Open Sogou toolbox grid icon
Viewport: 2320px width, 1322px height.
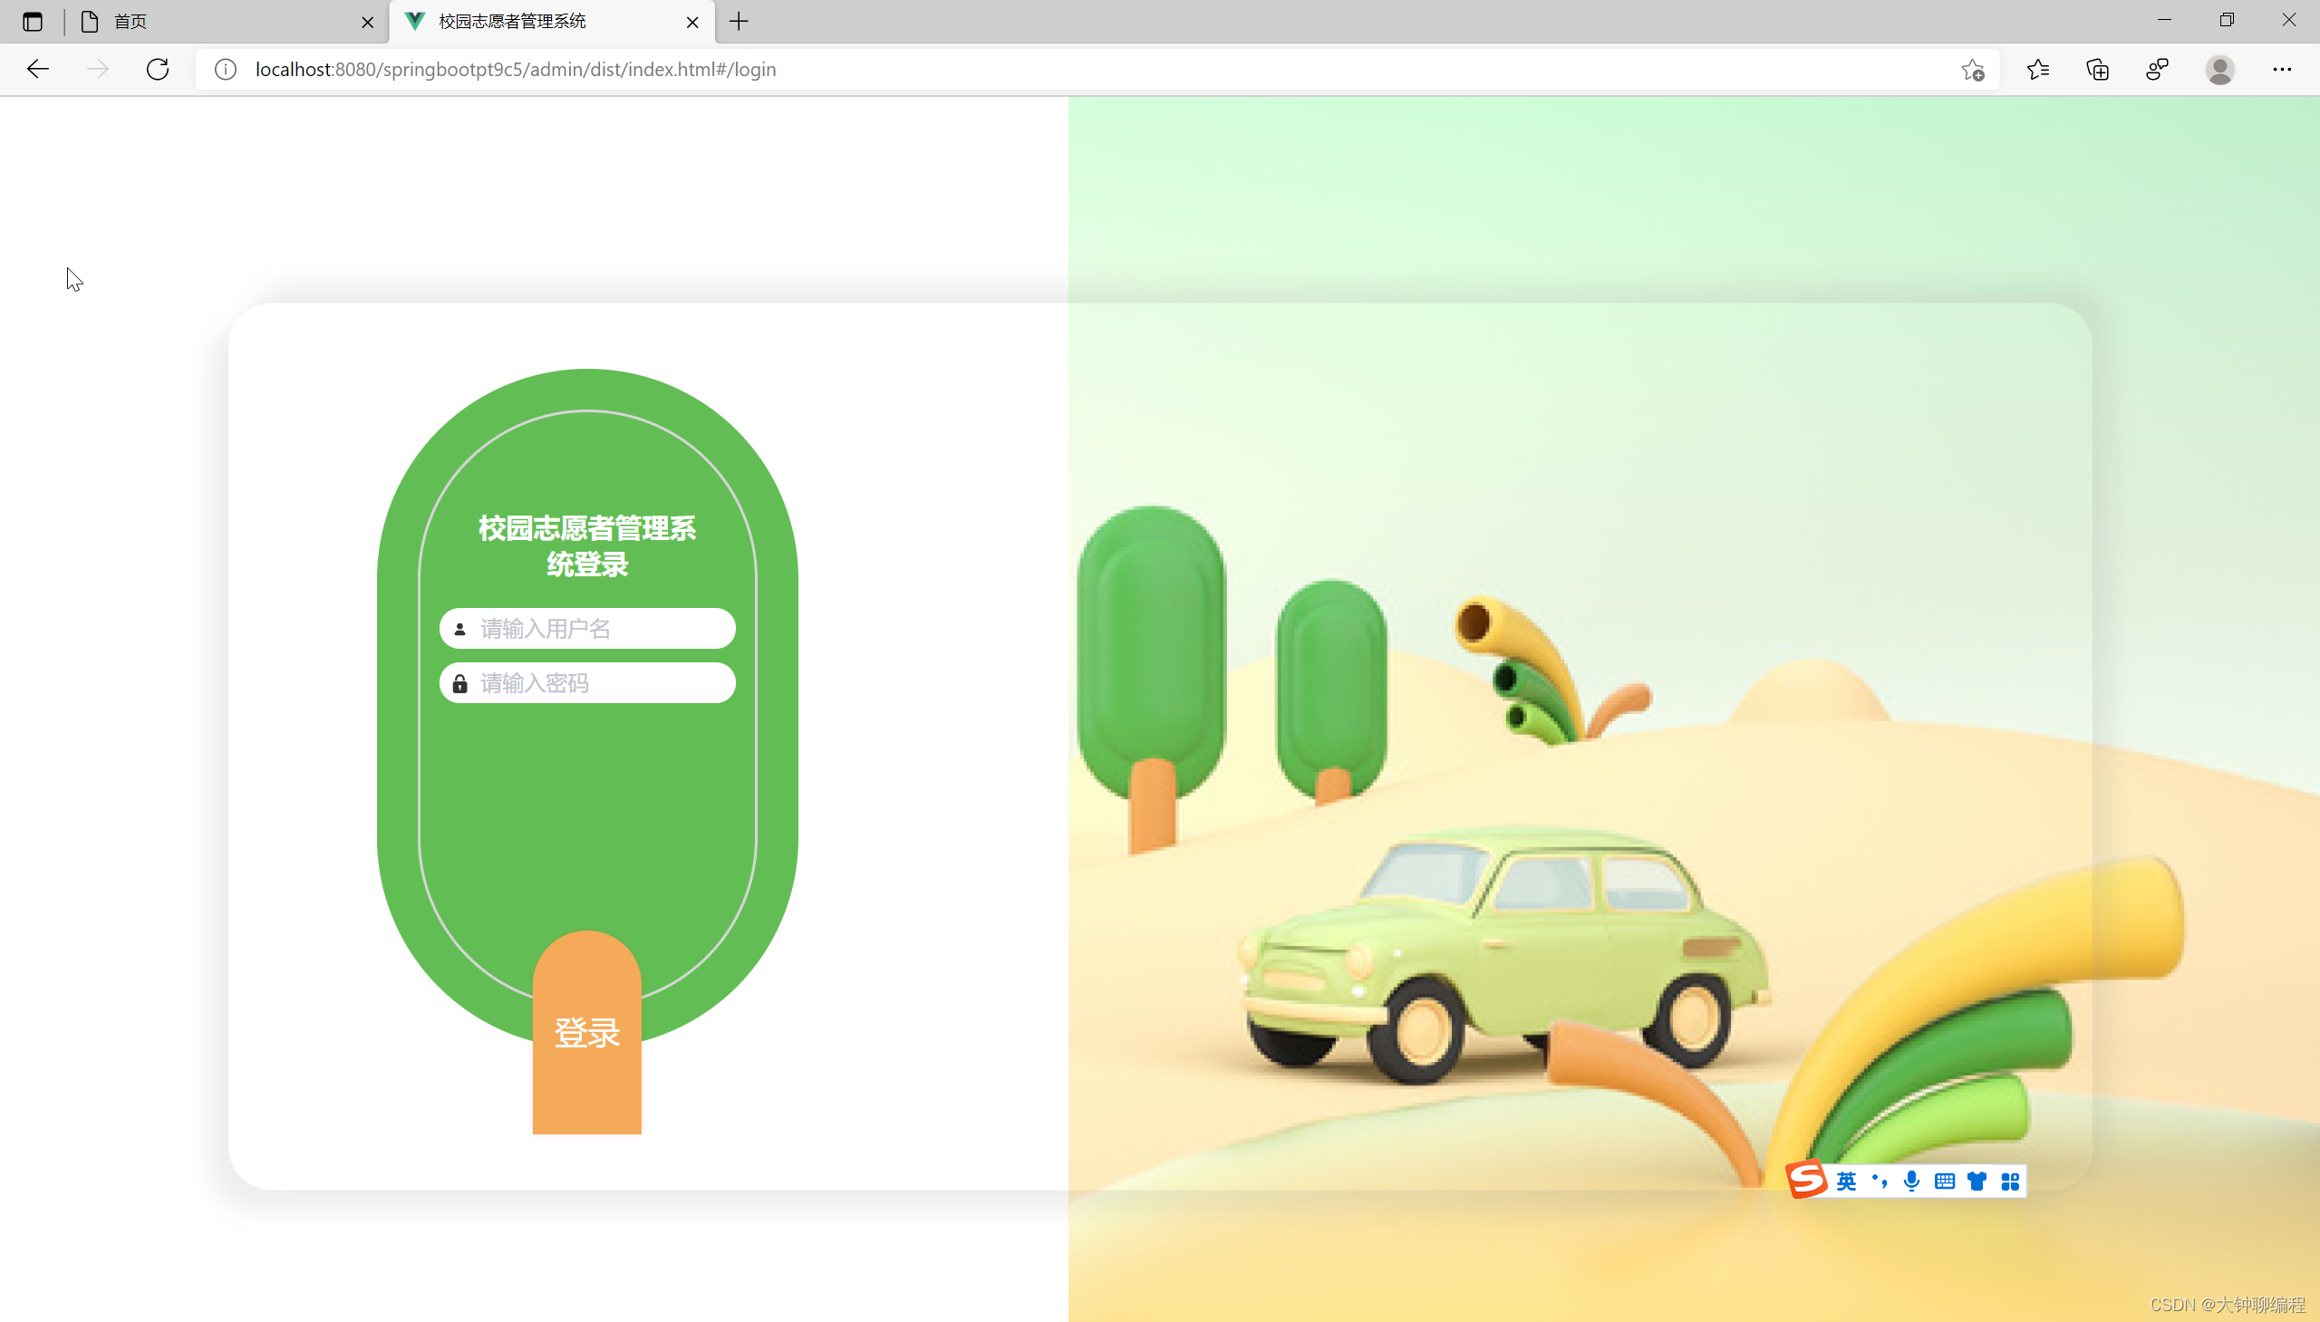2009,1182
